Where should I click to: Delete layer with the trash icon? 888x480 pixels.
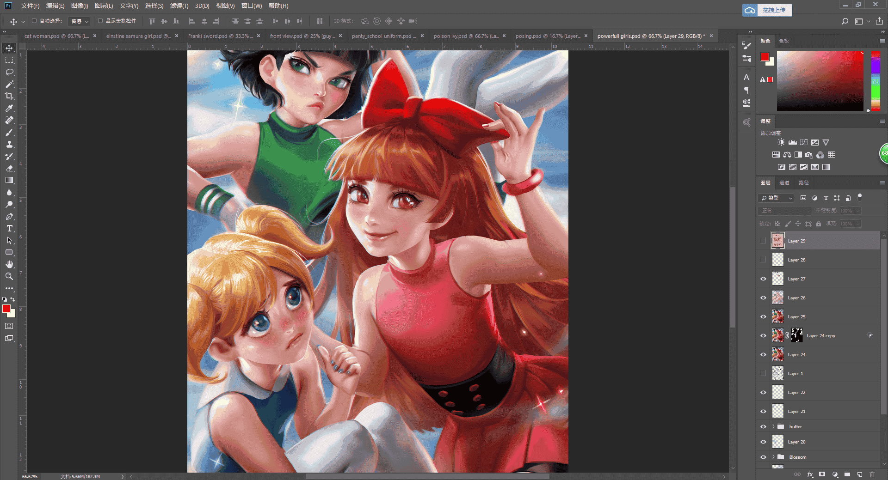872,474
